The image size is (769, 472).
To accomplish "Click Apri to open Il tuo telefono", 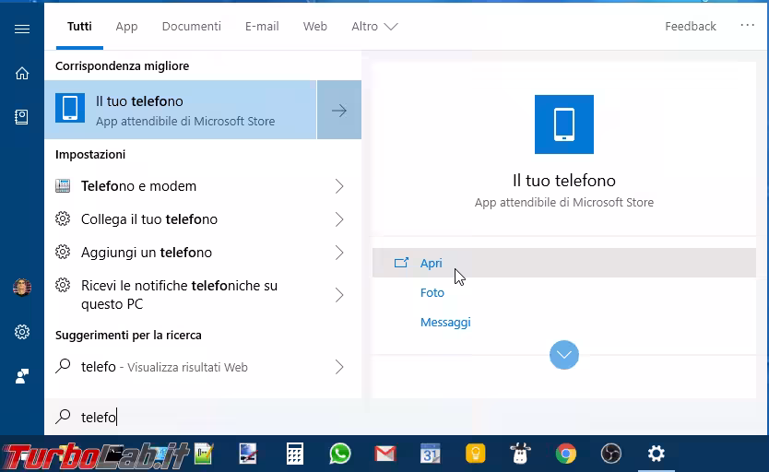I will click(431, 263).
